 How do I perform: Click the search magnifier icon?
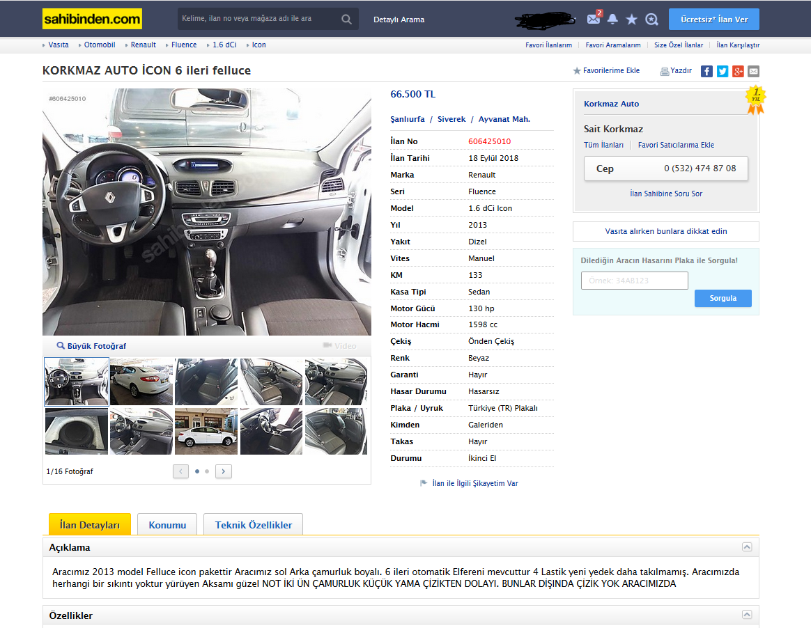[346, 19]
